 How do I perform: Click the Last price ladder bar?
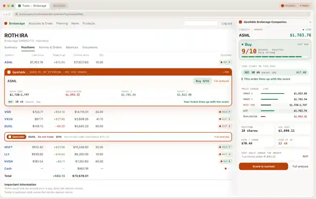[267, 111]
